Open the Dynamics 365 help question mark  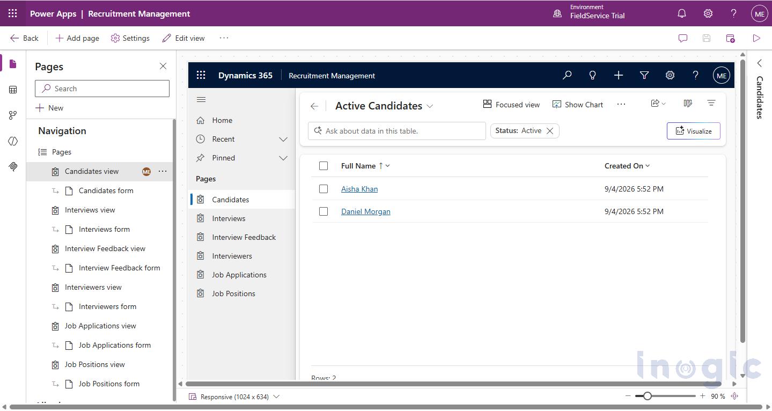pyautogui.click(x=695, y=76)
